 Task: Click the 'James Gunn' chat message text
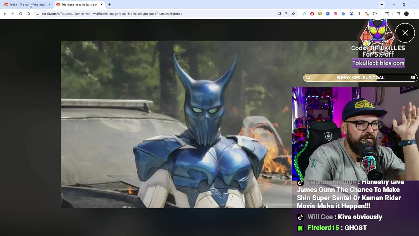pyautogui.click(x=350, y=194)
